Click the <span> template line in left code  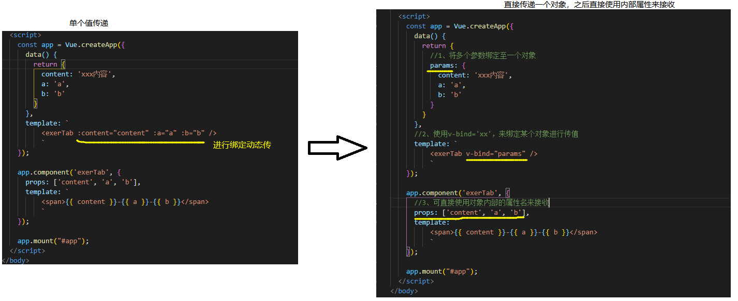point(125,201)
